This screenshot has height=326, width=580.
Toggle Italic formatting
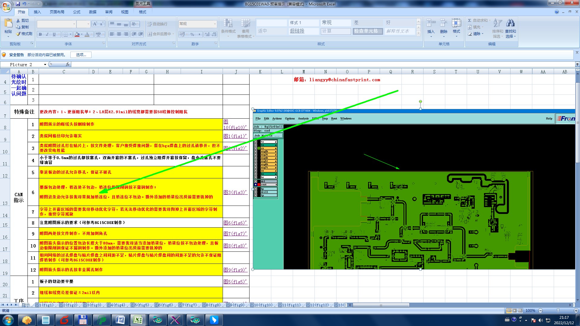point(47,34)
